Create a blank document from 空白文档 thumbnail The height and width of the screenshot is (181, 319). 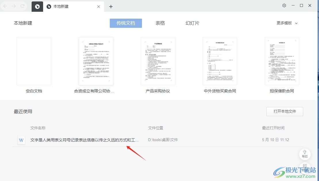[x=34, y=61]
